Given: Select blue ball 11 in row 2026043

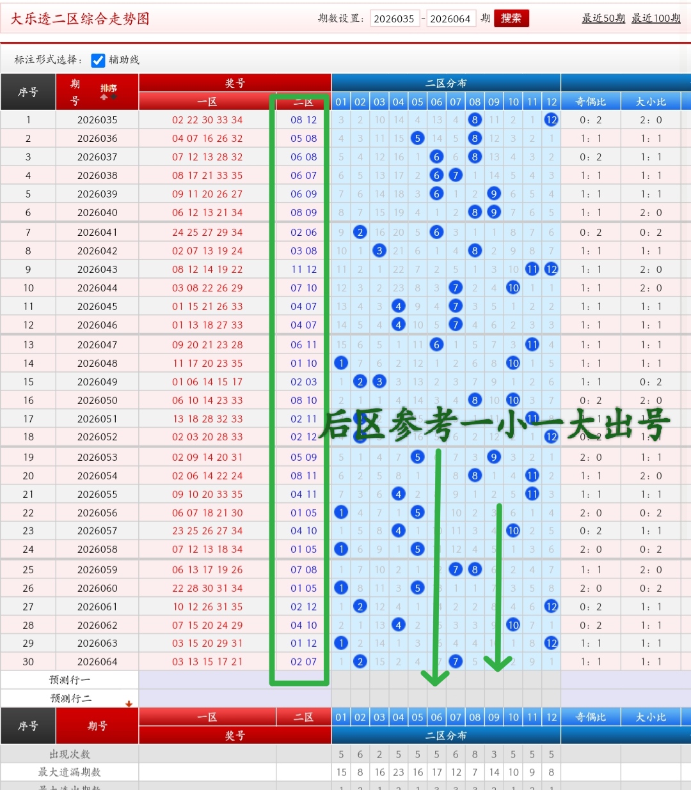Looking at the screenshot, I should click(x=532, y=269).
